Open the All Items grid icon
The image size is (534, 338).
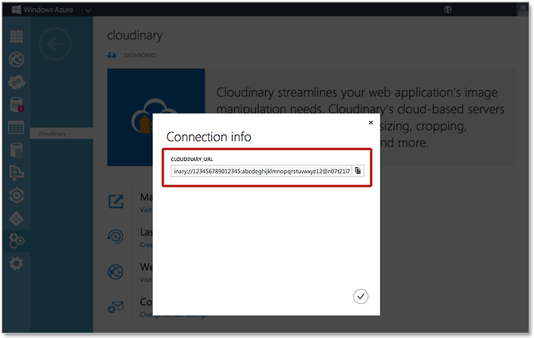17,36
